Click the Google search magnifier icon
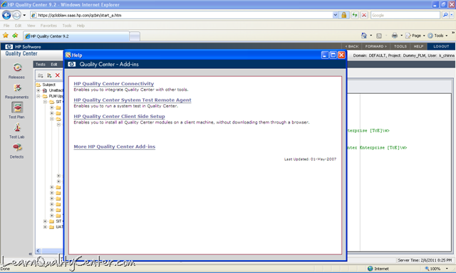The width and height of the screenshot is (456, 273). tap(445, 15)
